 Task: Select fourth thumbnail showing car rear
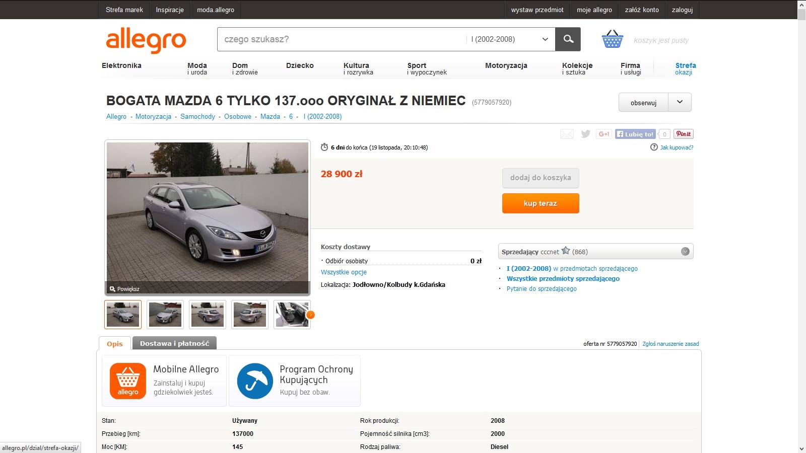pyautogui.click(x=250, y=315)
